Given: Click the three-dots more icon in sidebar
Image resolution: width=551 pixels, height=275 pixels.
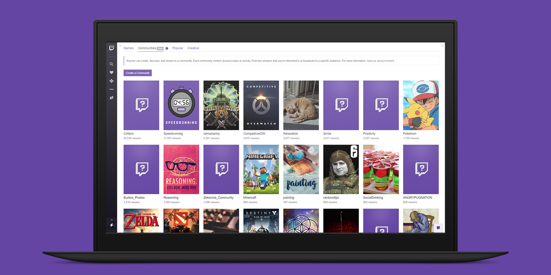Looking at the screenshot, I should click(x=111, y=89).
